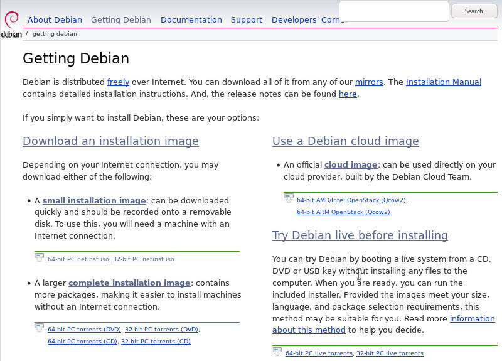Open 64-bit PC live torrents link
Viewport: 502px width, 361px height.
[x=319, y=353]
